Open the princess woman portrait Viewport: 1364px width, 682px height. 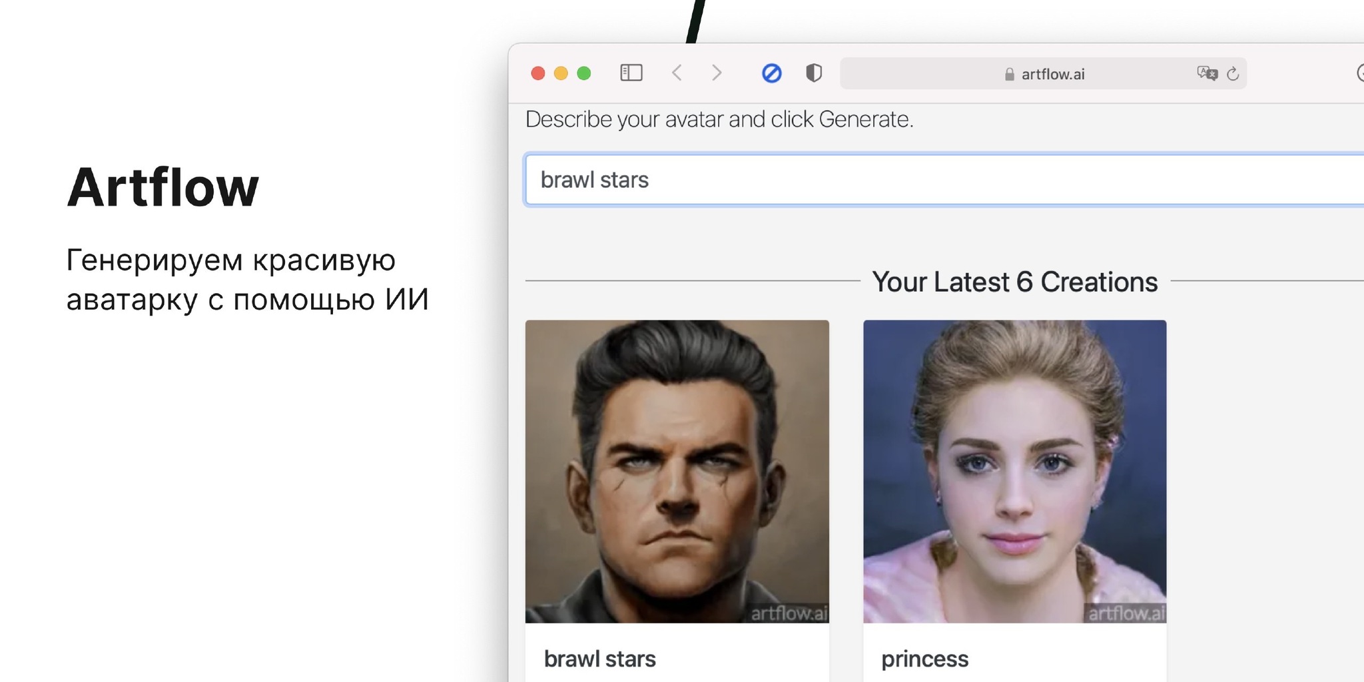click(1015, 472)
